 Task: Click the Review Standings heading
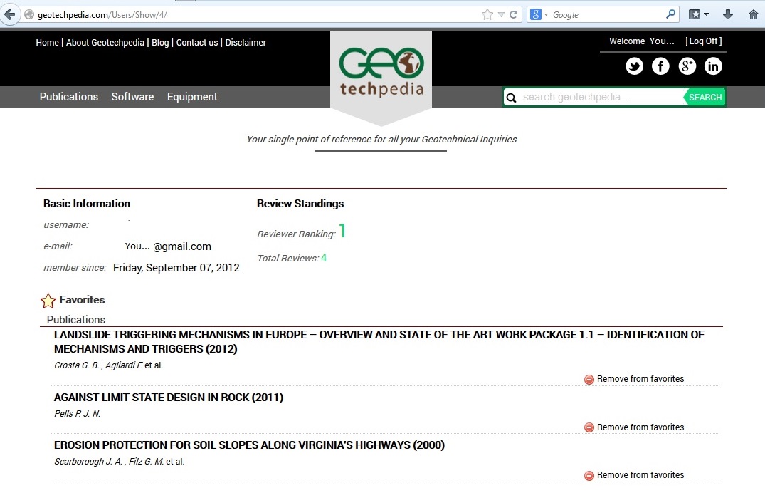pyautogui.click(x=300, y=203)
